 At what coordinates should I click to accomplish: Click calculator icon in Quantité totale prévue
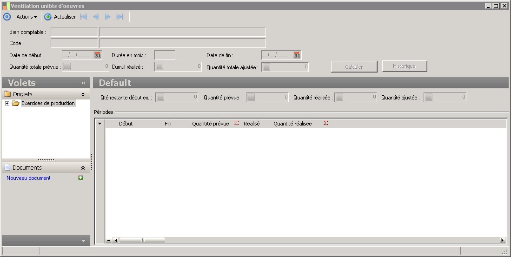[x=67, y=67]
